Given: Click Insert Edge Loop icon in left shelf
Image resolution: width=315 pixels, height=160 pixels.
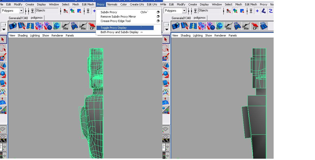Looking at the screenshot, I should [x=30, y=26].
